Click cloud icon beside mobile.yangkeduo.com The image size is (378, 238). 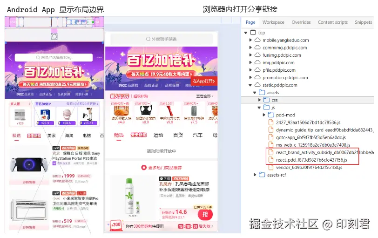(257, 40)
